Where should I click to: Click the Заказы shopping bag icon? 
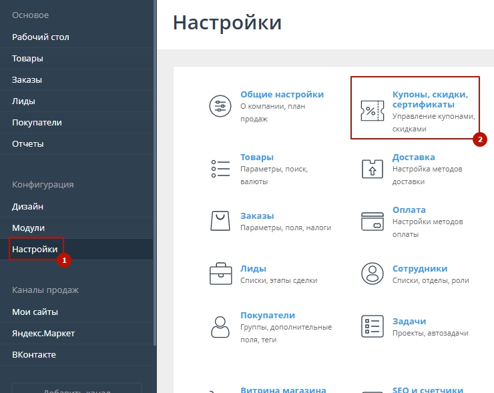pyautogui.click(x=220, y=221)
